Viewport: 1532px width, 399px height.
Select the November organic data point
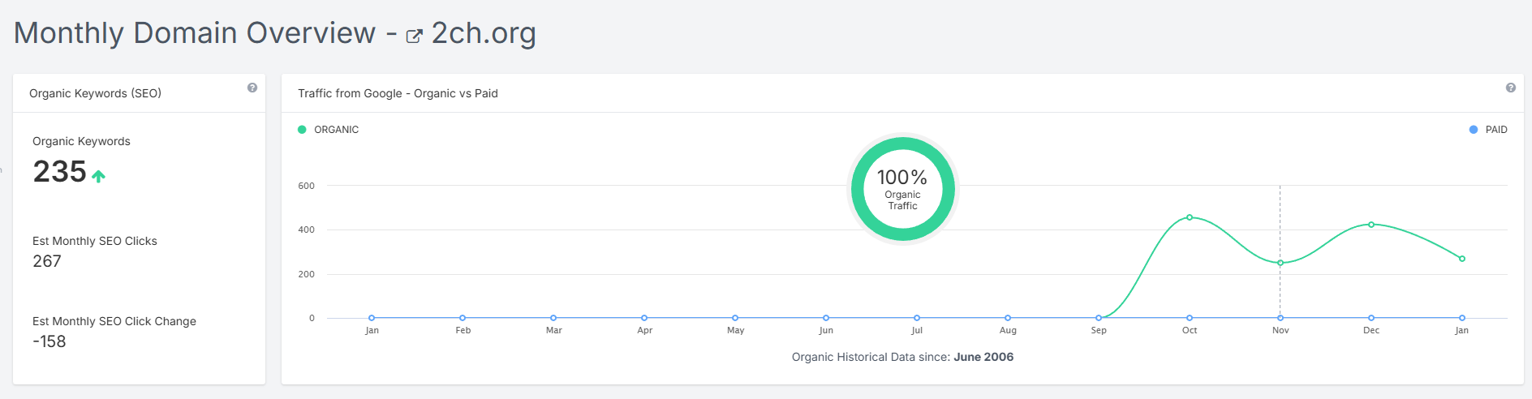point(1280,263)
